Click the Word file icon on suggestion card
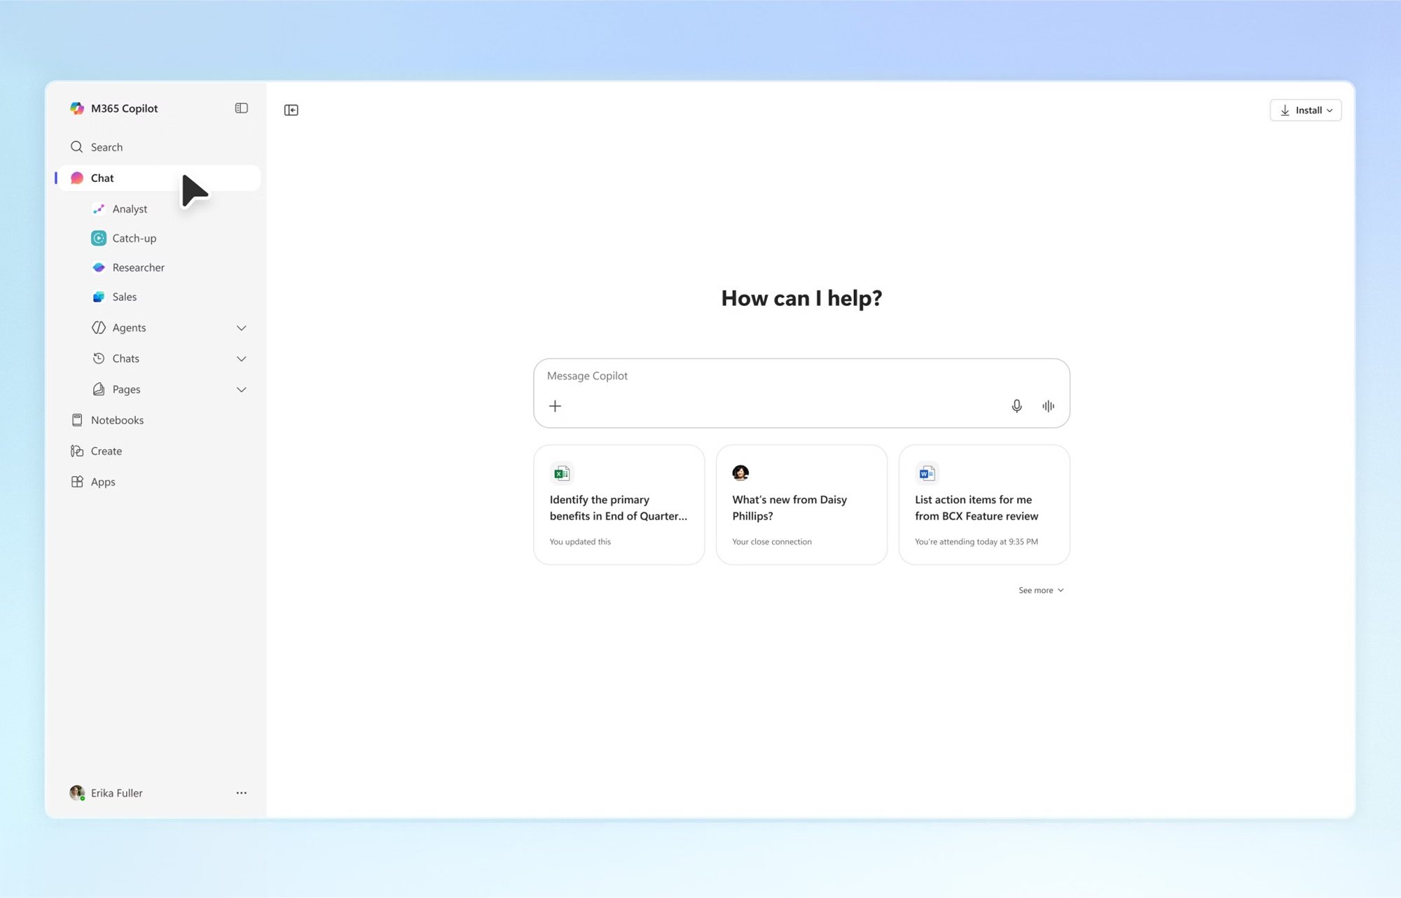The image size is (1401, 898). tap(927, 474)
